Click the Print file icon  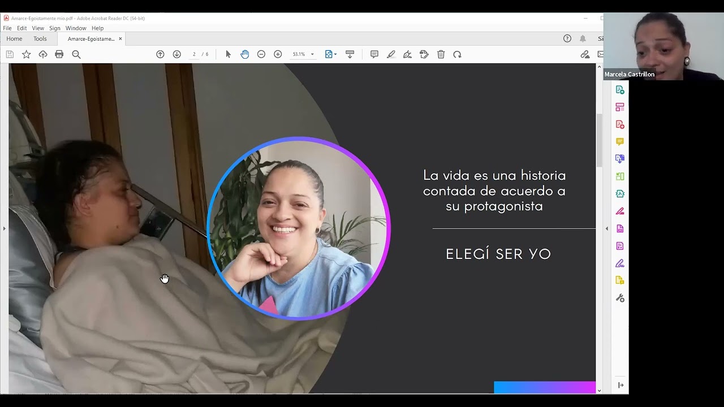click(x=59, y=54)
